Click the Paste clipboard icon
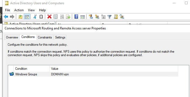Viewport: 190px width, 97px height. click(x=41, y=17)
